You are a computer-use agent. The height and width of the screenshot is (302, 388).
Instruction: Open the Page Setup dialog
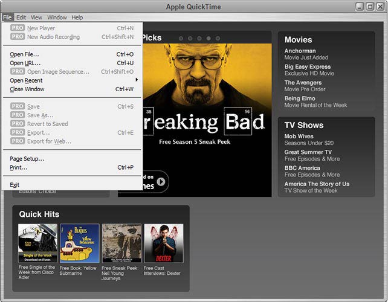[27, 159]
